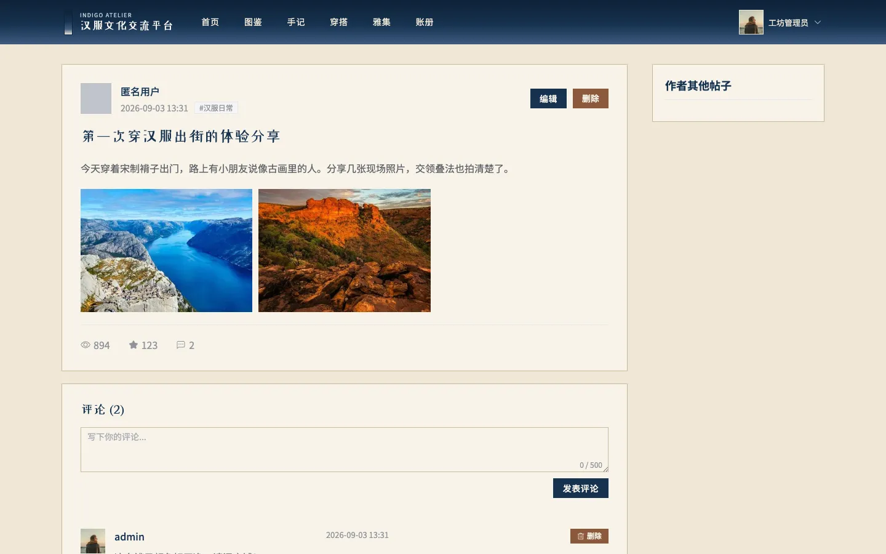Screen dimensions: 886x554
Task: Click the 匿名用户 gray avatar
Action: coord(96,98)
